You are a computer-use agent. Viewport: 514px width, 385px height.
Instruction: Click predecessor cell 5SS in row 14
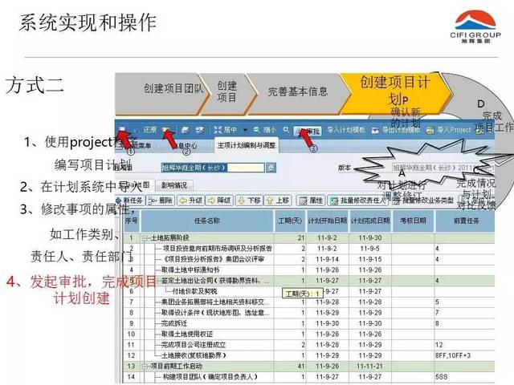(466, 377)
